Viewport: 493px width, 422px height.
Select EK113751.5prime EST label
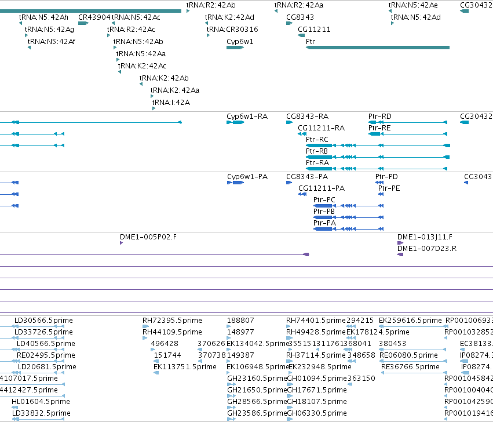point(185,367)
